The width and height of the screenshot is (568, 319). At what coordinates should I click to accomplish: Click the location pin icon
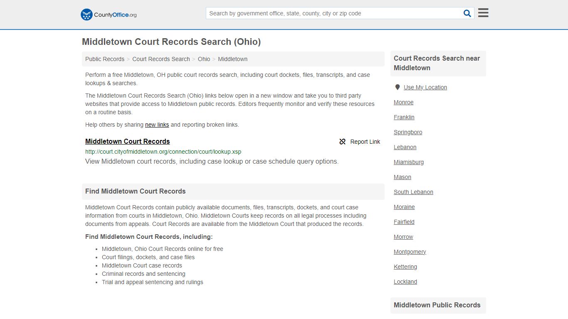tap(398, 87)
